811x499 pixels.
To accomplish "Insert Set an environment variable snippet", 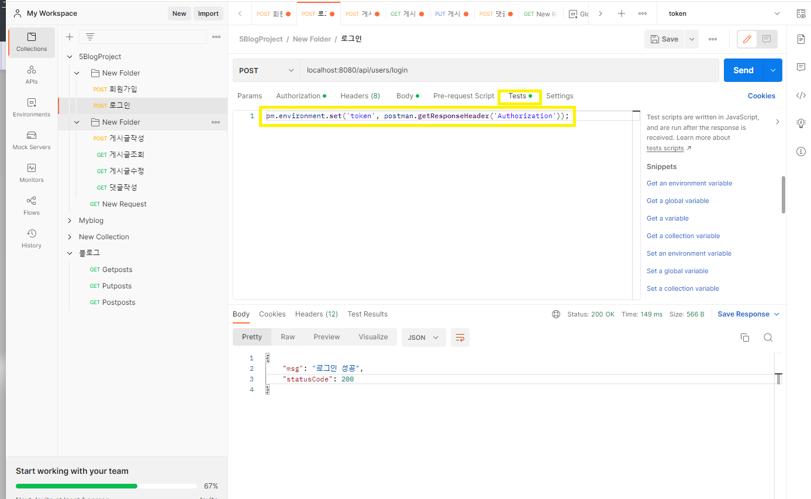I will point(689,253).
